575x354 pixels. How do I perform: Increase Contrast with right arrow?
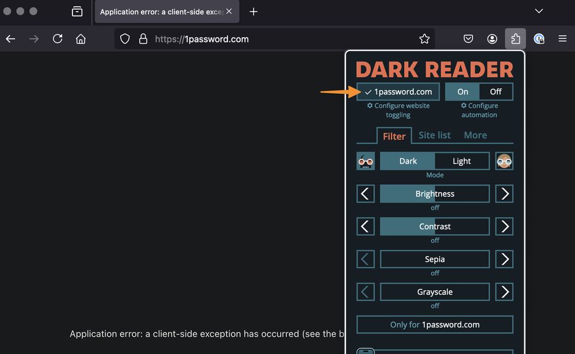tap(504, 226)
